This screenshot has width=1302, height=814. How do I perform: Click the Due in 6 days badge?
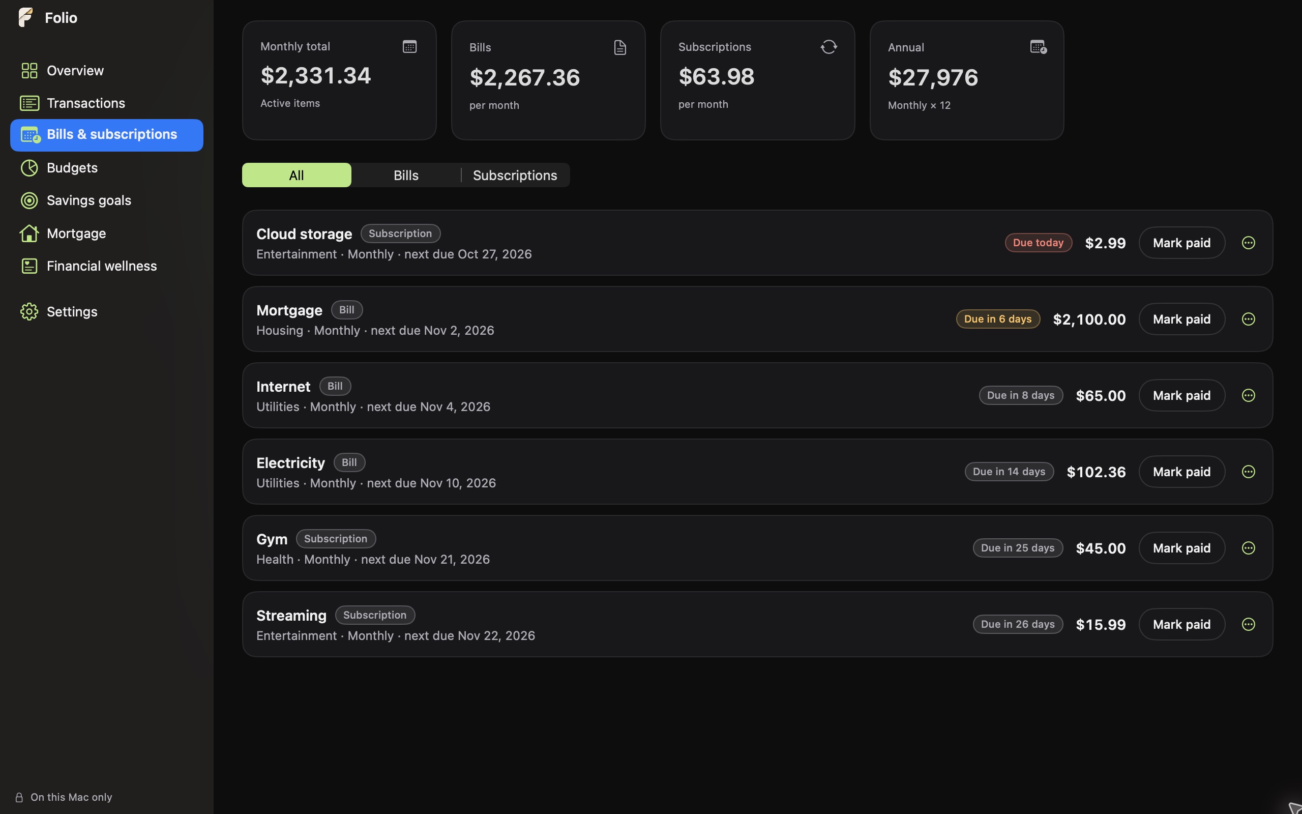coord(998,319)
